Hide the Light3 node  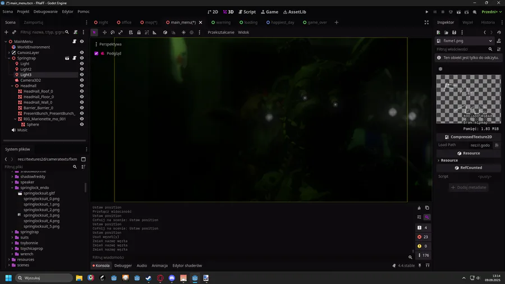[x=82, y=75]
